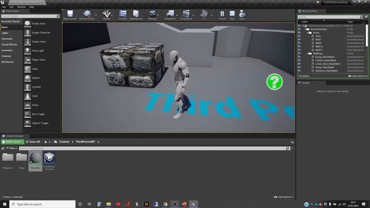This screenshot has height=208, width=370.
Task: Open the Filters dropdown in Content Browser
Action: pyautogui.click(x=12, y=148)
